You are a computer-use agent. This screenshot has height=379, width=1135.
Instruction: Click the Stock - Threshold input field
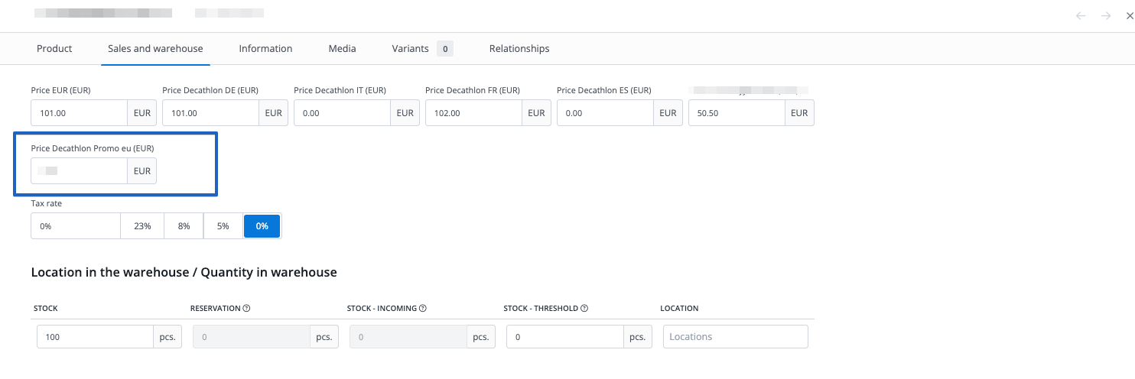565,337
